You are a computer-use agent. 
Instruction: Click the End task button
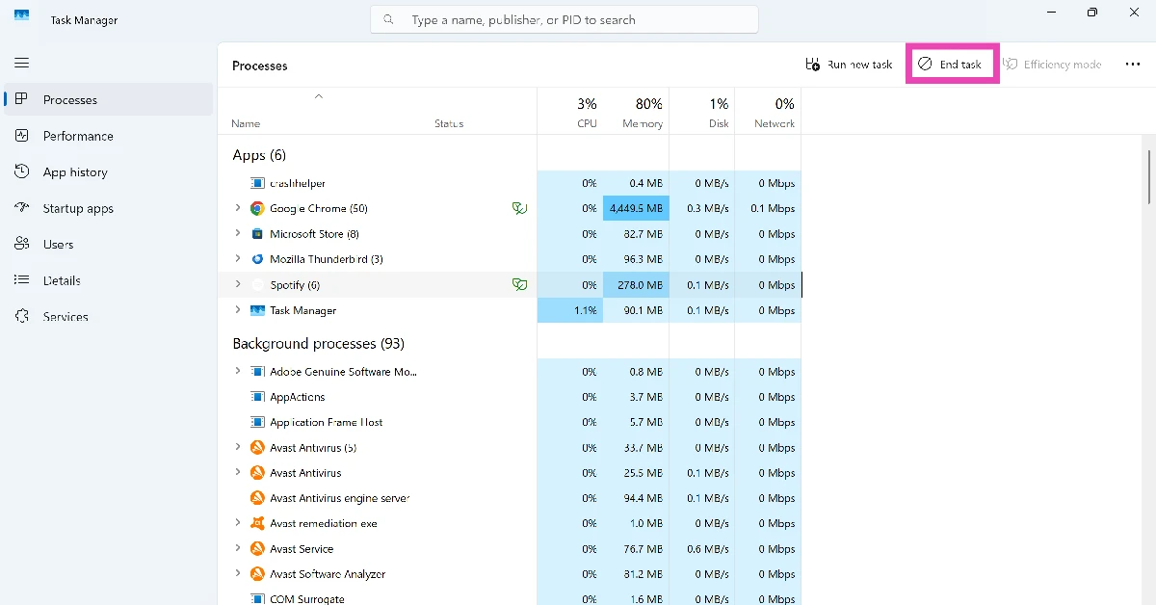(x=951, y=65)
